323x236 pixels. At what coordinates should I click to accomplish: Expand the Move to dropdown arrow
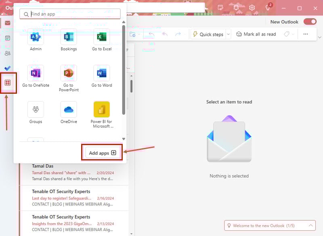139,34
